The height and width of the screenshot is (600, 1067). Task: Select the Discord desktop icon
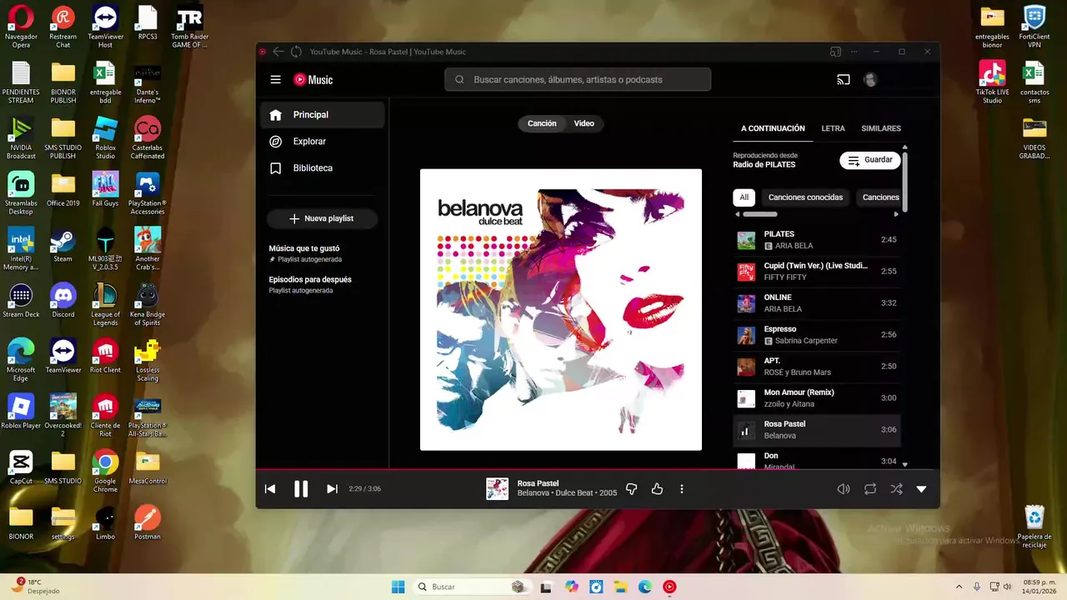pos(63,301)
